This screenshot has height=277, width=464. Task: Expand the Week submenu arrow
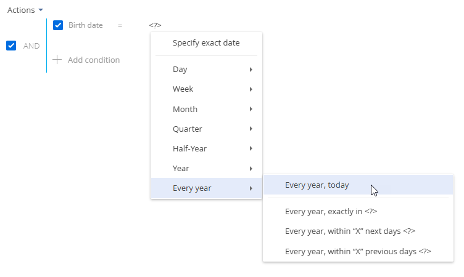(x=251, y=89)
